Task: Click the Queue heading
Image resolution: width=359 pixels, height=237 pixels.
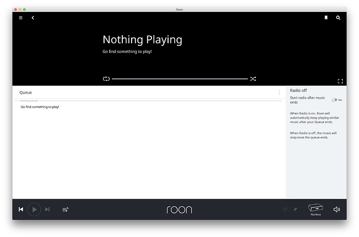Action: coord(25,93)
